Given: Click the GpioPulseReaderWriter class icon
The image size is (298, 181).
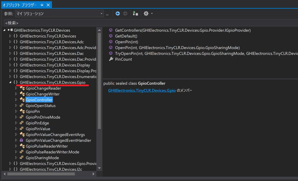Looking at the screenshot, I should click(x=22, y=146).
